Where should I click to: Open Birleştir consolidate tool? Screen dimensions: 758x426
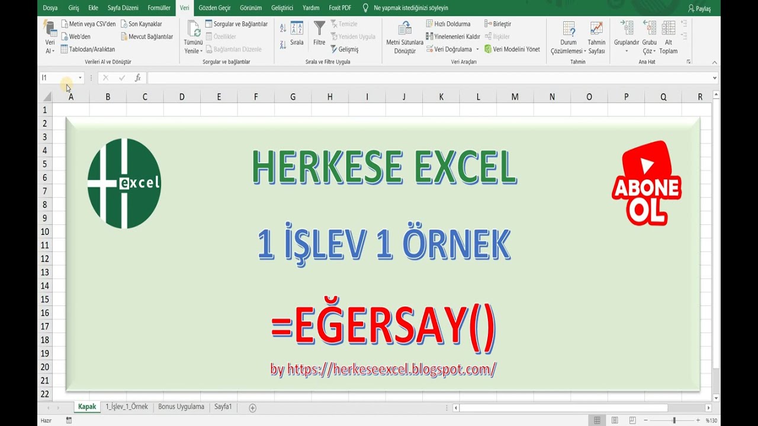click(498, 24)
